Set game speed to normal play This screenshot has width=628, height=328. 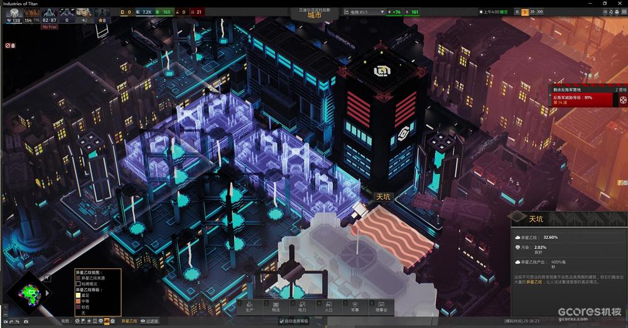tap(524, 12)
